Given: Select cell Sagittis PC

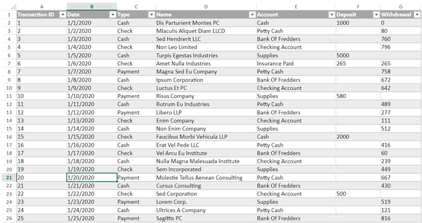Looking at the screenshot, I should click(x=206, y=218).
